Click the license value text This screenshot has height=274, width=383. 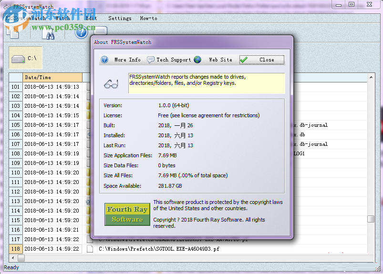click(x=208, y=115)
